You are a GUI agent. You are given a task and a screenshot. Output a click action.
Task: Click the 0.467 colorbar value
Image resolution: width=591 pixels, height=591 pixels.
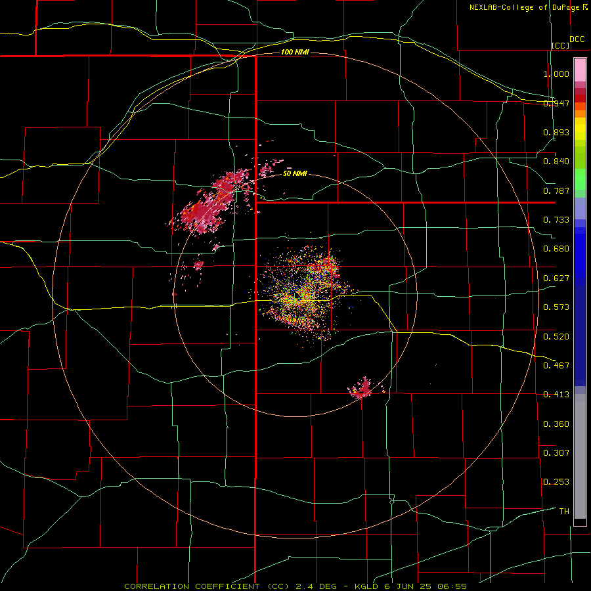[556, 366]
